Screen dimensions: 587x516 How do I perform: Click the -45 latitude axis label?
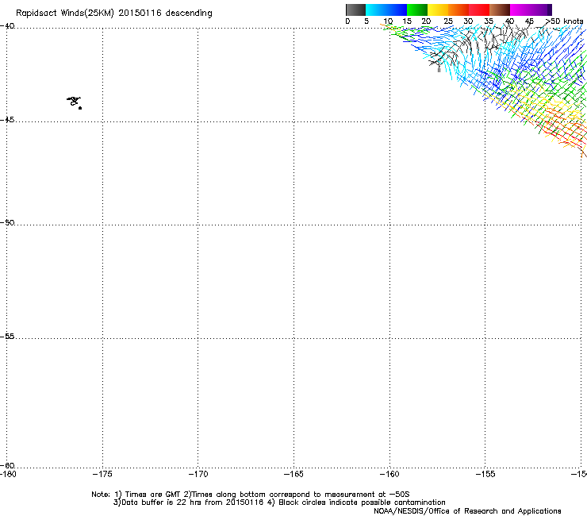point(7,120)
